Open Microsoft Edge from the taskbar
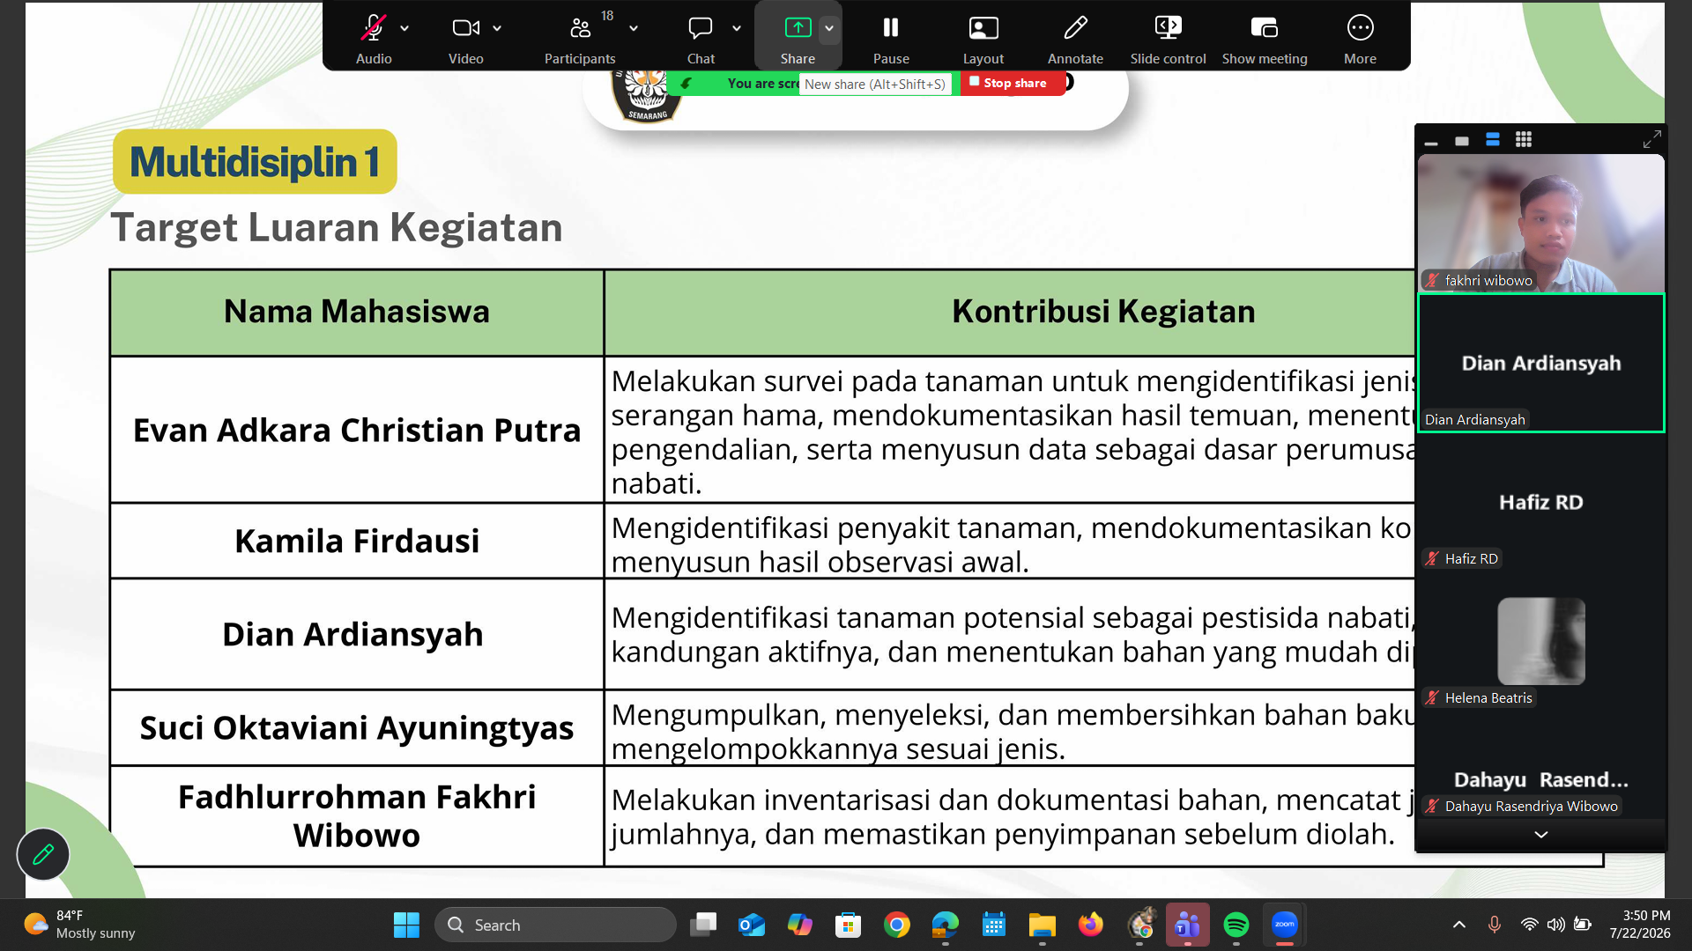 point(946,925)
